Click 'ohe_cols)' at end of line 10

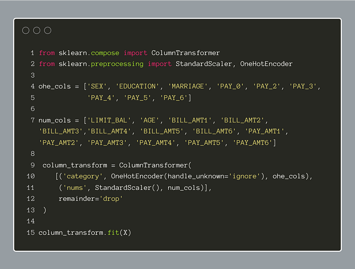pyautogui.click(x=291, y=176)
